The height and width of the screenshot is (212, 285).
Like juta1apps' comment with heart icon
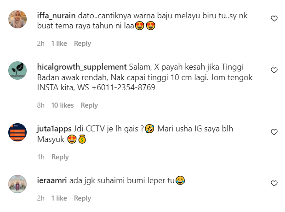point(274,132)
